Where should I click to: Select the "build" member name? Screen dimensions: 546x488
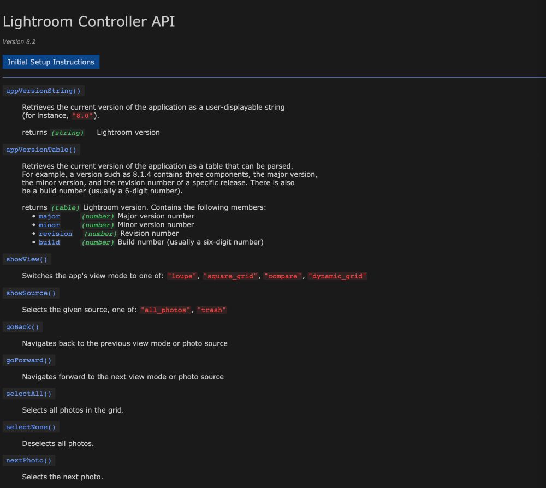point(49,242)
